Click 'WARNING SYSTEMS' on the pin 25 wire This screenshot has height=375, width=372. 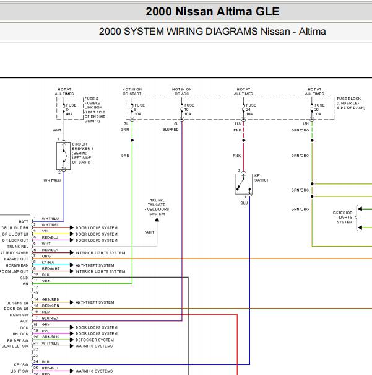[94, 371]
